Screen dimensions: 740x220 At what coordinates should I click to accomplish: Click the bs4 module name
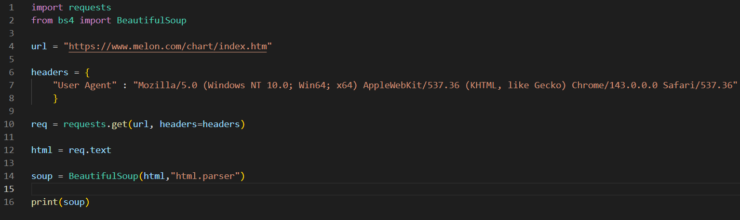66,21
